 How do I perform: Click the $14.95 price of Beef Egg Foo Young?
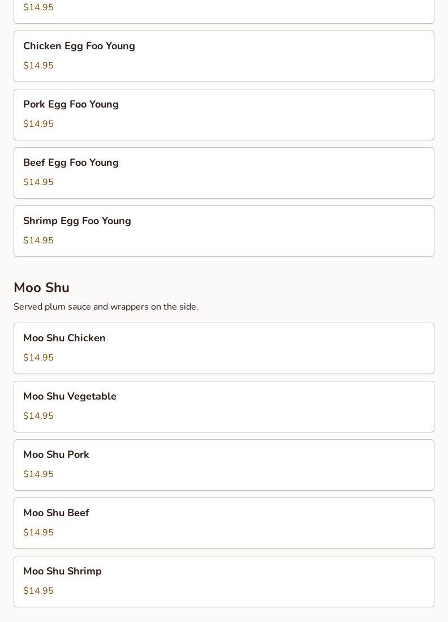(38, 182)
